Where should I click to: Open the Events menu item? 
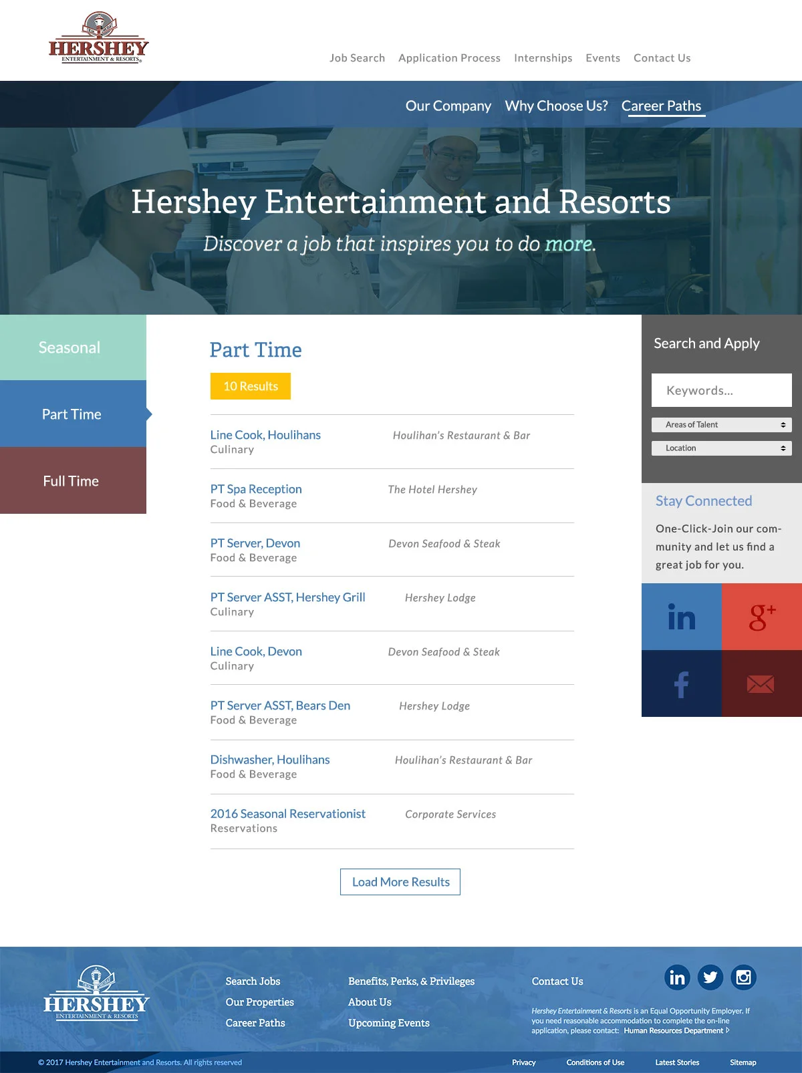point(603,58)
